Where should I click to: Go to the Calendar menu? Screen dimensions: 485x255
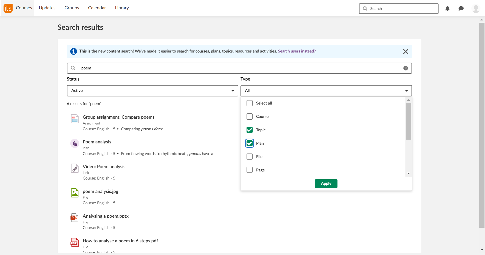click(97, 8)
